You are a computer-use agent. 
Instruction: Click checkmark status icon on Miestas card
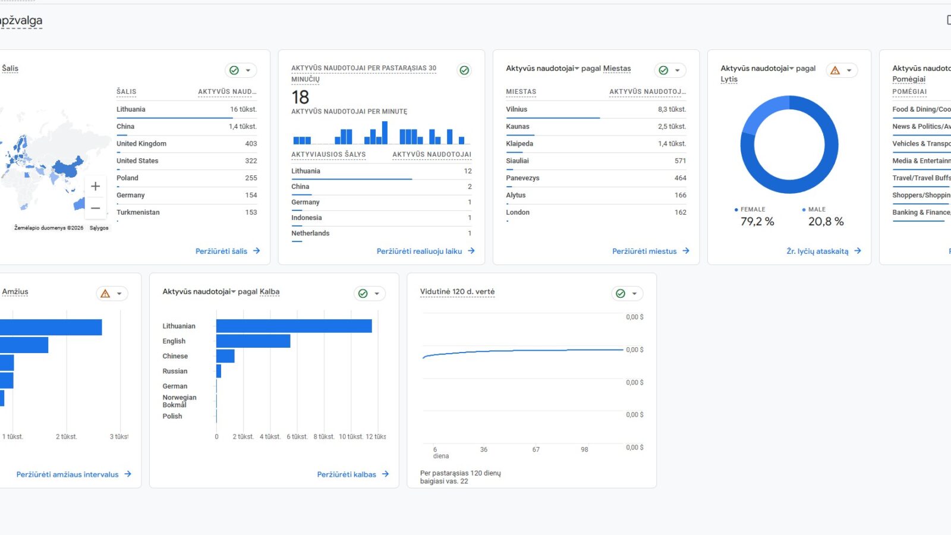663,70
